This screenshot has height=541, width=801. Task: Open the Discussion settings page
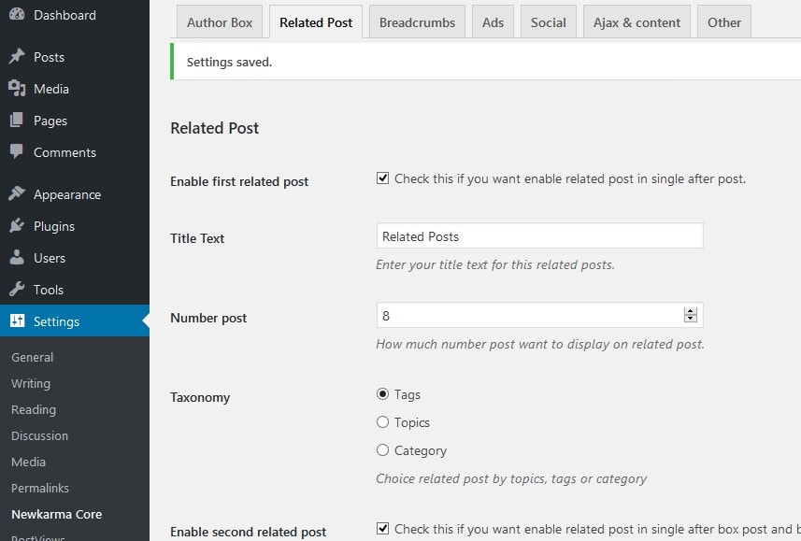pyautogui.click(x=39, y=435)
